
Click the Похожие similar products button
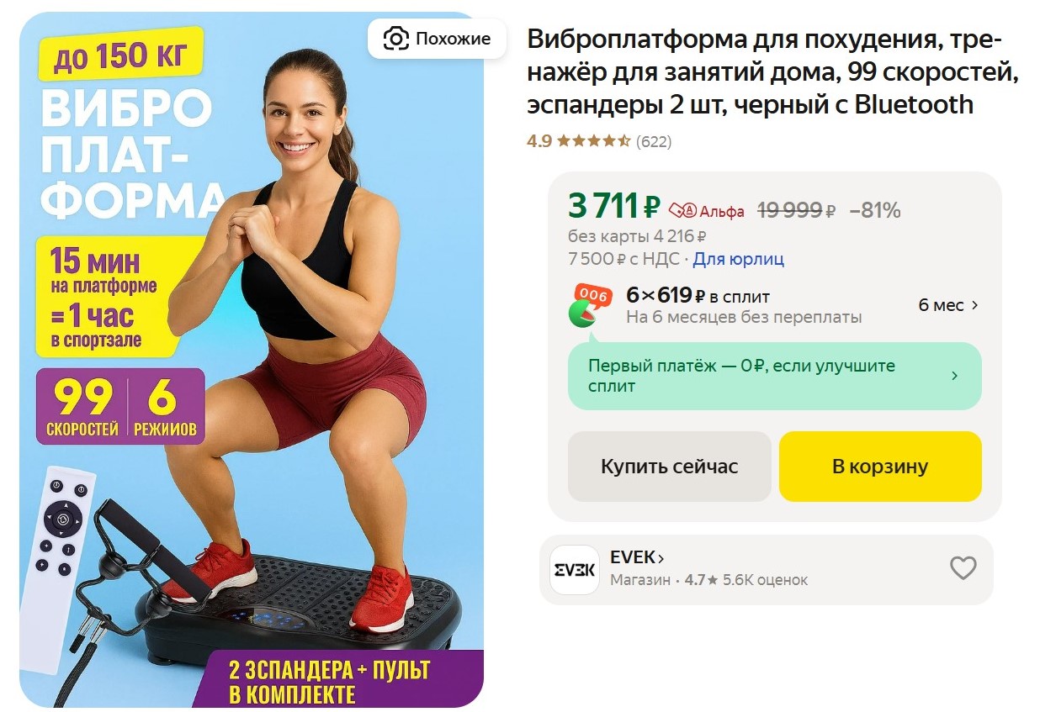click(437, 39)
